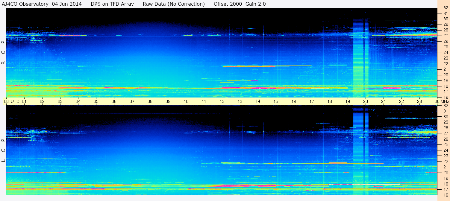Select 'Offset 2000' in the title line
Viewport: 450px width, 201px height.
click(228, 4)
